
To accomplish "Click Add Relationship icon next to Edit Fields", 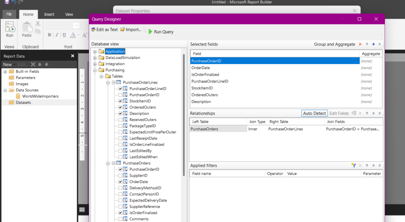I will (354, 113).
